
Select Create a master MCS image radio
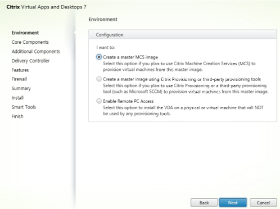(x=99, y=57)
